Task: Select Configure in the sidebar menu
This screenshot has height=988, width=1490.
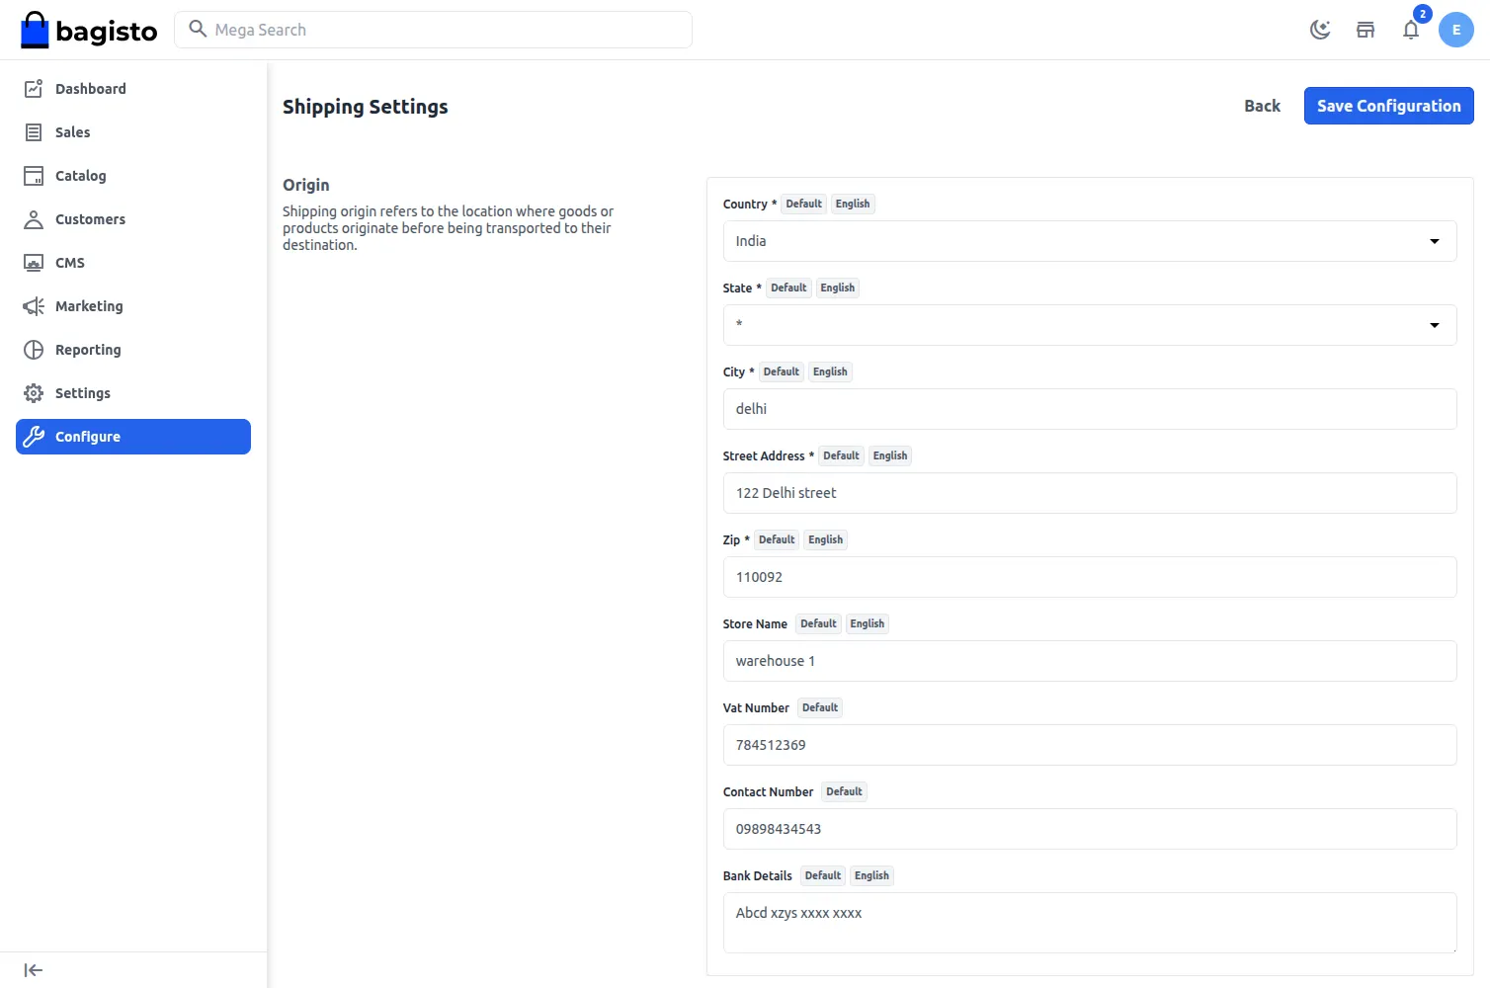Action: click(88, 436)
